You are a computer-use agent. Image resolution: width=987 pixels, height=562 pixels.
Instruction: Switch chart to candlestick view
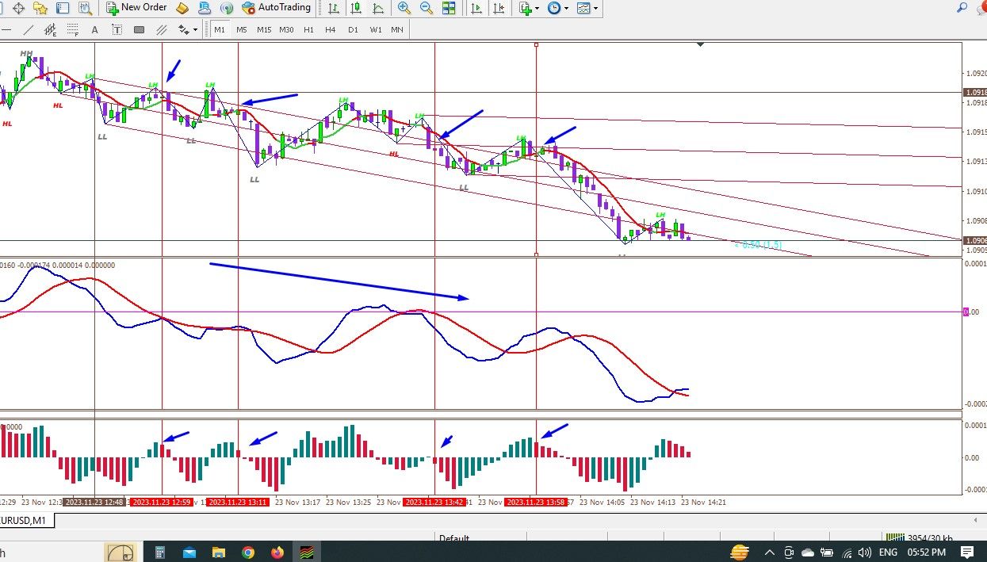tap(358, 8)
